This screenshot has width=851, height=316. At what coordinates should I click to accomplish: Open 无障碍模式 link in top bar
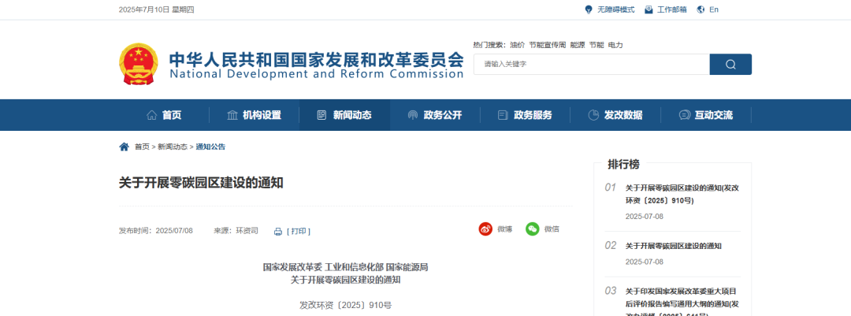616,9
